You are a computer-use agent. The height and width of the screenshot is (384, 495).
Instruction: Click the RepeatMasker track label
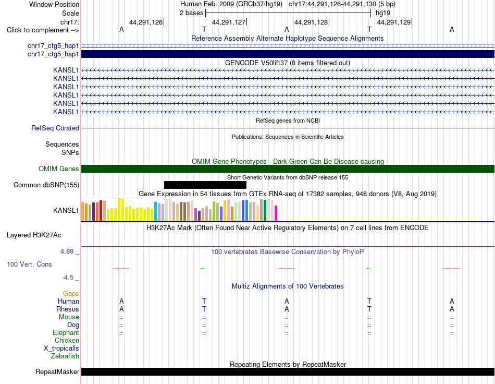coord(57,371)
